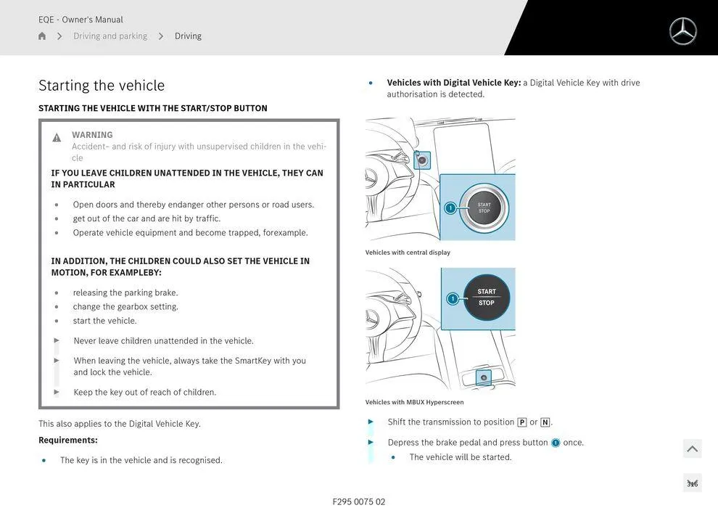
Task: Click the Mercedes-Benz star logo
Action: [682, 31]
